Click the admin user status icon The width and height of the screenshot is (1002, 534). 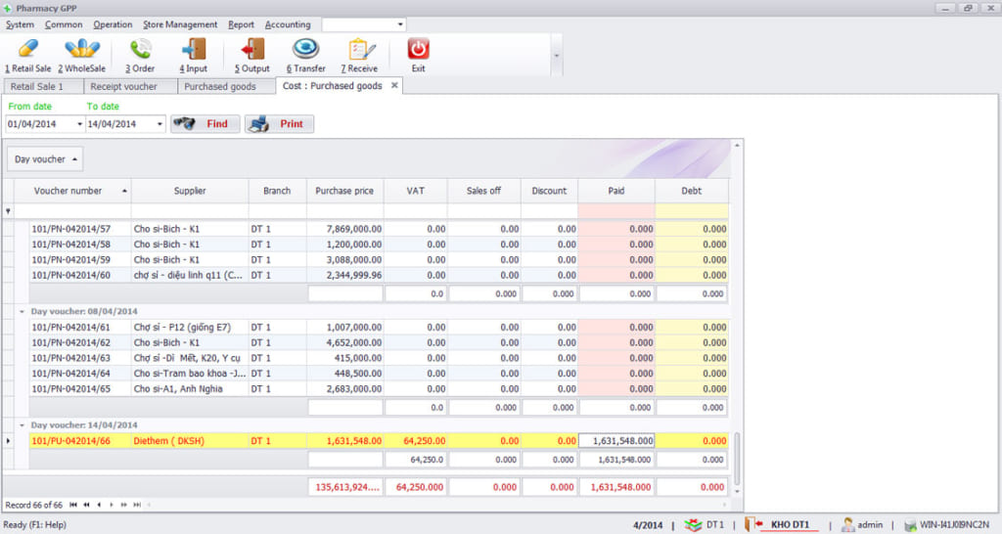848,525
